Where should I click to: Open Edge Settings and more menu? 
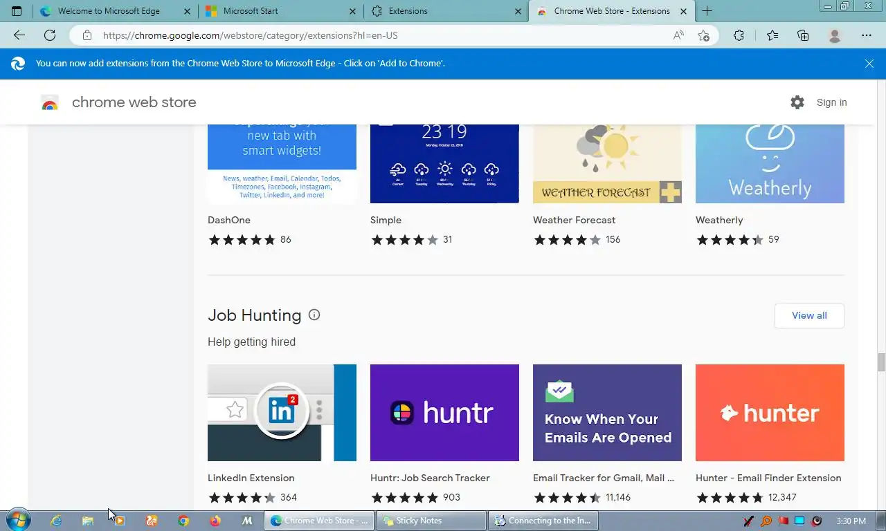coord(867,35)
